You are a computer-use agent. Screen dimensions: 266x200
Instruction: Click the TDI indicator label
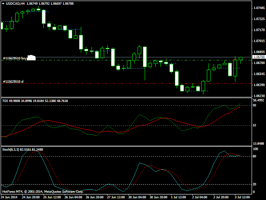point(35,101)
